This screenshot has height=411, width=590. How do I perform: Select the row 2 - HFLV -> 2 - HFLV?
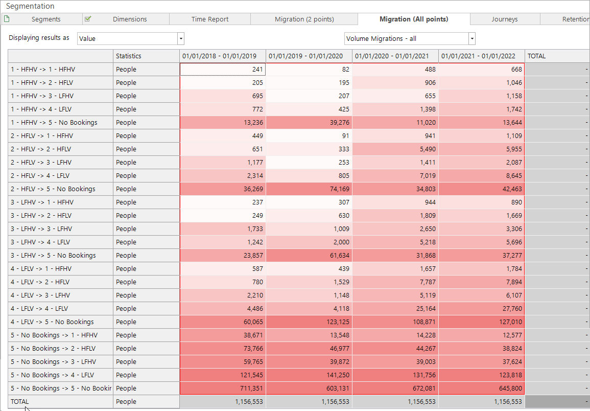pos(61,149)
